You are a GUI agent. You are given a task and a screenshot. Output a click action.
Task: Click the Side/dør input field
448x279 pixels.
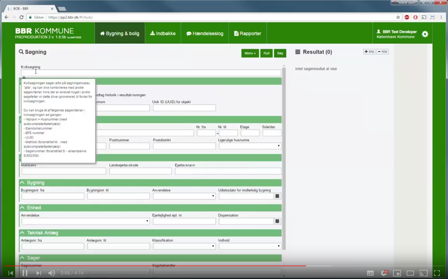(x=272, y=133)
